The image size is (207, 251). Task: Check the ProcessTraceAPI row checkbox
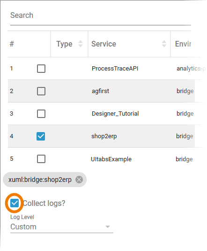(41, 69)
